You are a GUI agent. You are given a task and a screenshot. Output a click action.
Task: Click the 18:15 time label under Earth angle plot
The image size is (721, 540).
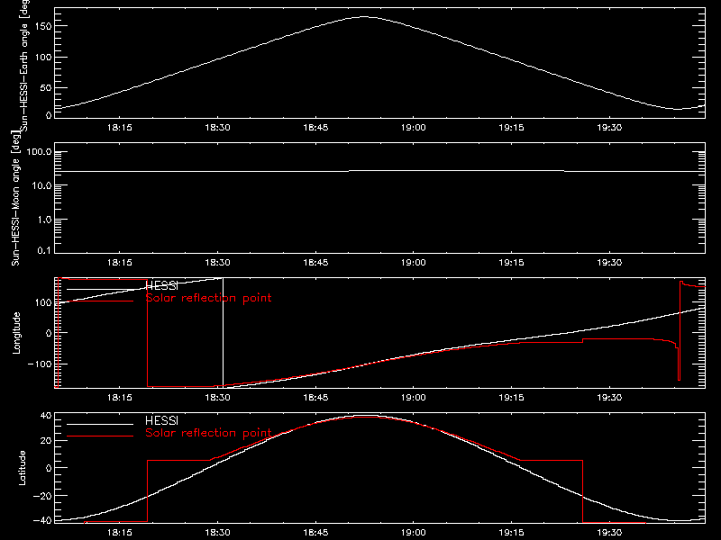pyautogui.click(x=120, y=128)
